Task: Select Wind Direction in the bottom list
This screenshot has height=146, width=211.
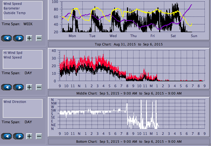Action: pos(15,102)
